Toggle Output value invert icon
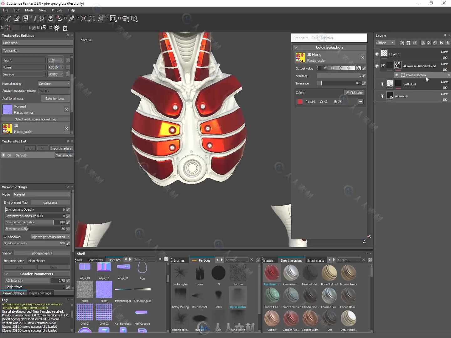451x338 pixels. (x=359, y=68)
